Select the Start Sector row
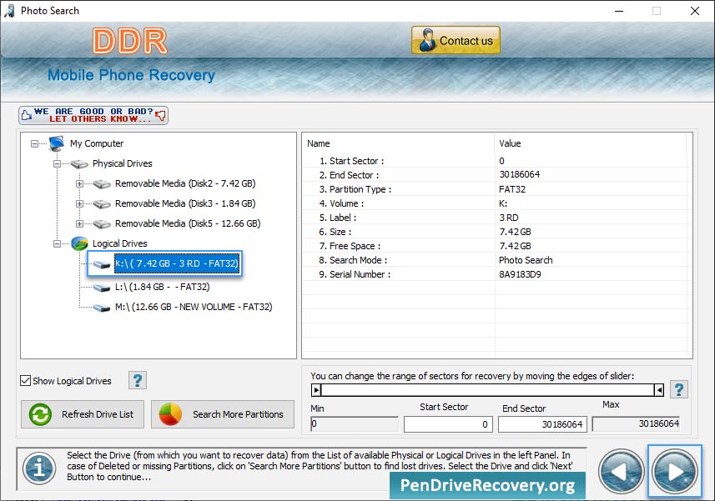The width and height of the screenshot is (715, 501). (x=495, y=161)
